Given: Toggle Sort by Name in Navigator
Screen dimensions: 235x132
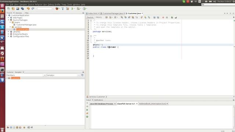Looking at the screenshot, I should point(29,127).
